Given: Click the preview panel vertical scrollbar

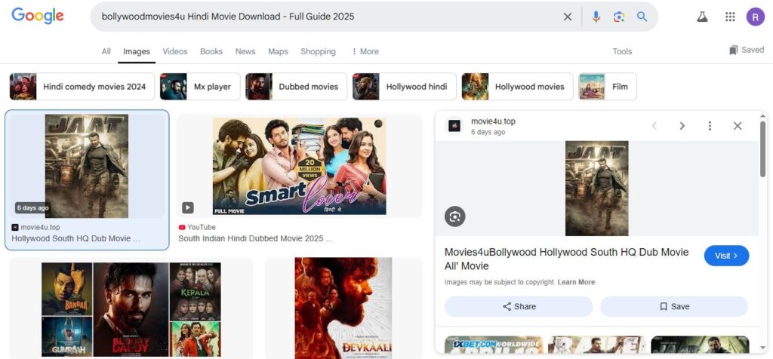Looking at the screenshot, I should tap(762, 148).
